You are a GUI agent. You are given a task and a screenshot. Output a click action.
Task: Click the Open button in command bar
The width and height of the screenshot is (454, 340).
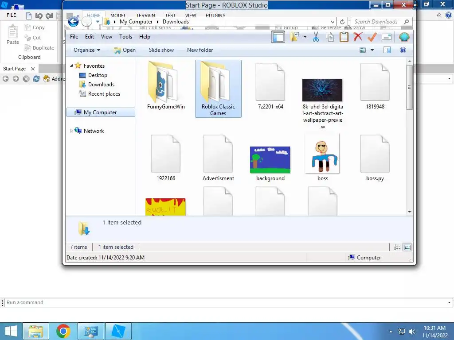pos(125,50)
